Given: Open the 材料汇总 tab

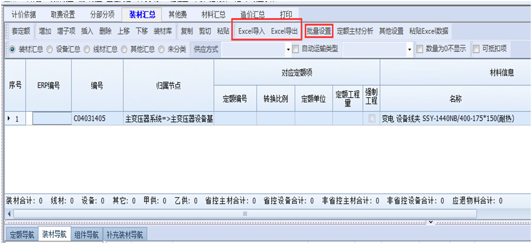Looking at the screenshot, I should point(213,14).
